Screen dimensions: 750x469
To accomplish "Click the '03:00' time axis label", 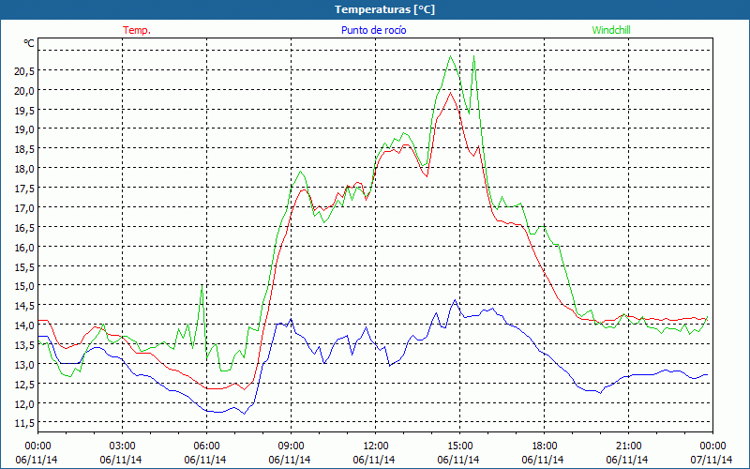I will click(122, 446).
